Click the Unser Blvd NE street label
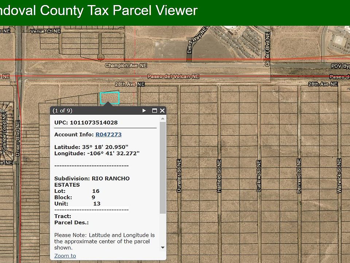The image size is (350, 263). [x=18, y=138]
